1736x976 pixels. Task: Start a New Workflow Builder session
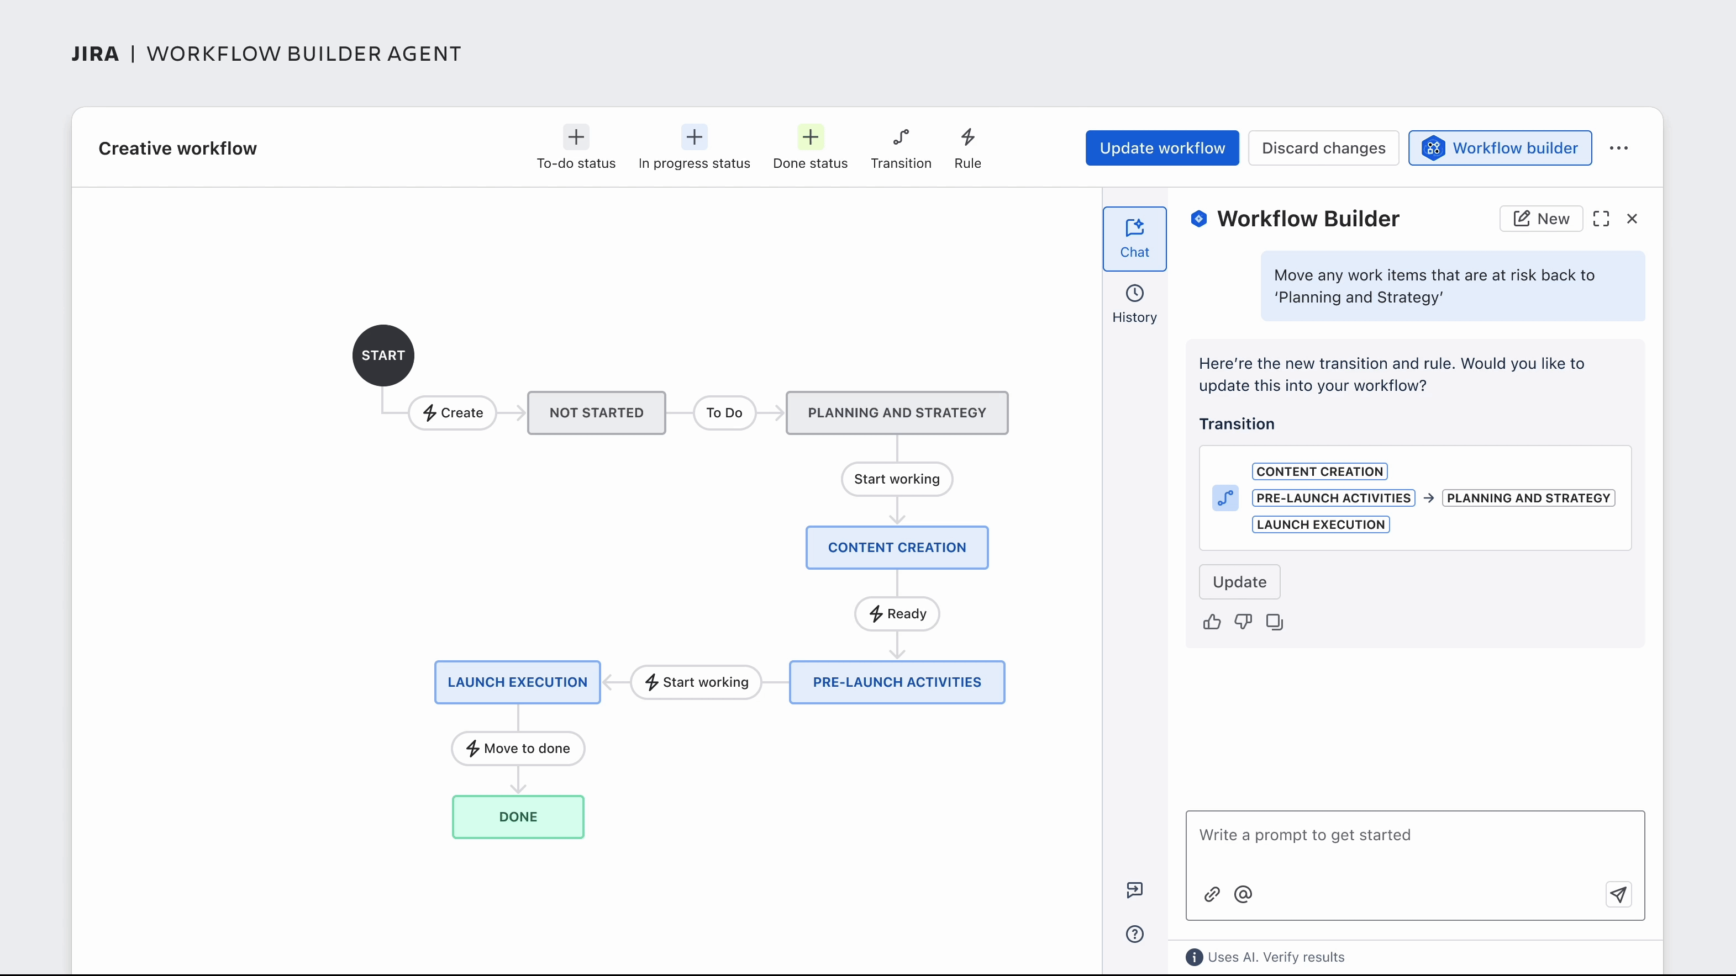click(1542, 218)
